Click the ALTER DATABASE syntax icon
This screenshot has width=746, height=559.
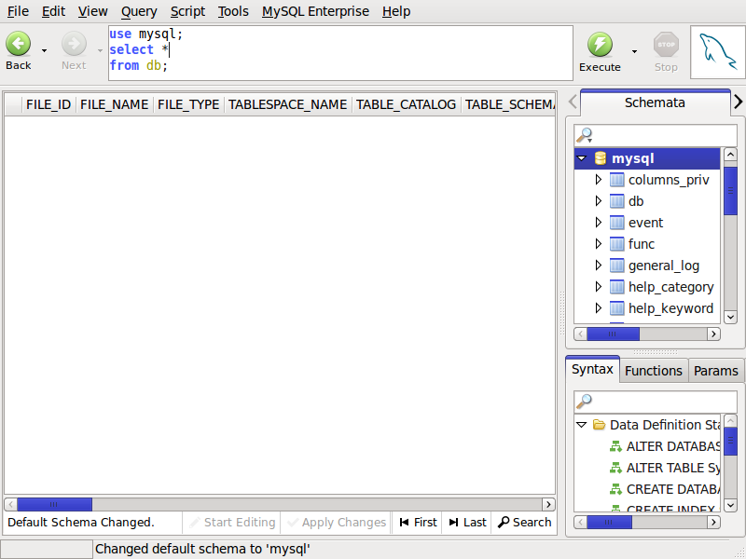(x=615, y=446)
